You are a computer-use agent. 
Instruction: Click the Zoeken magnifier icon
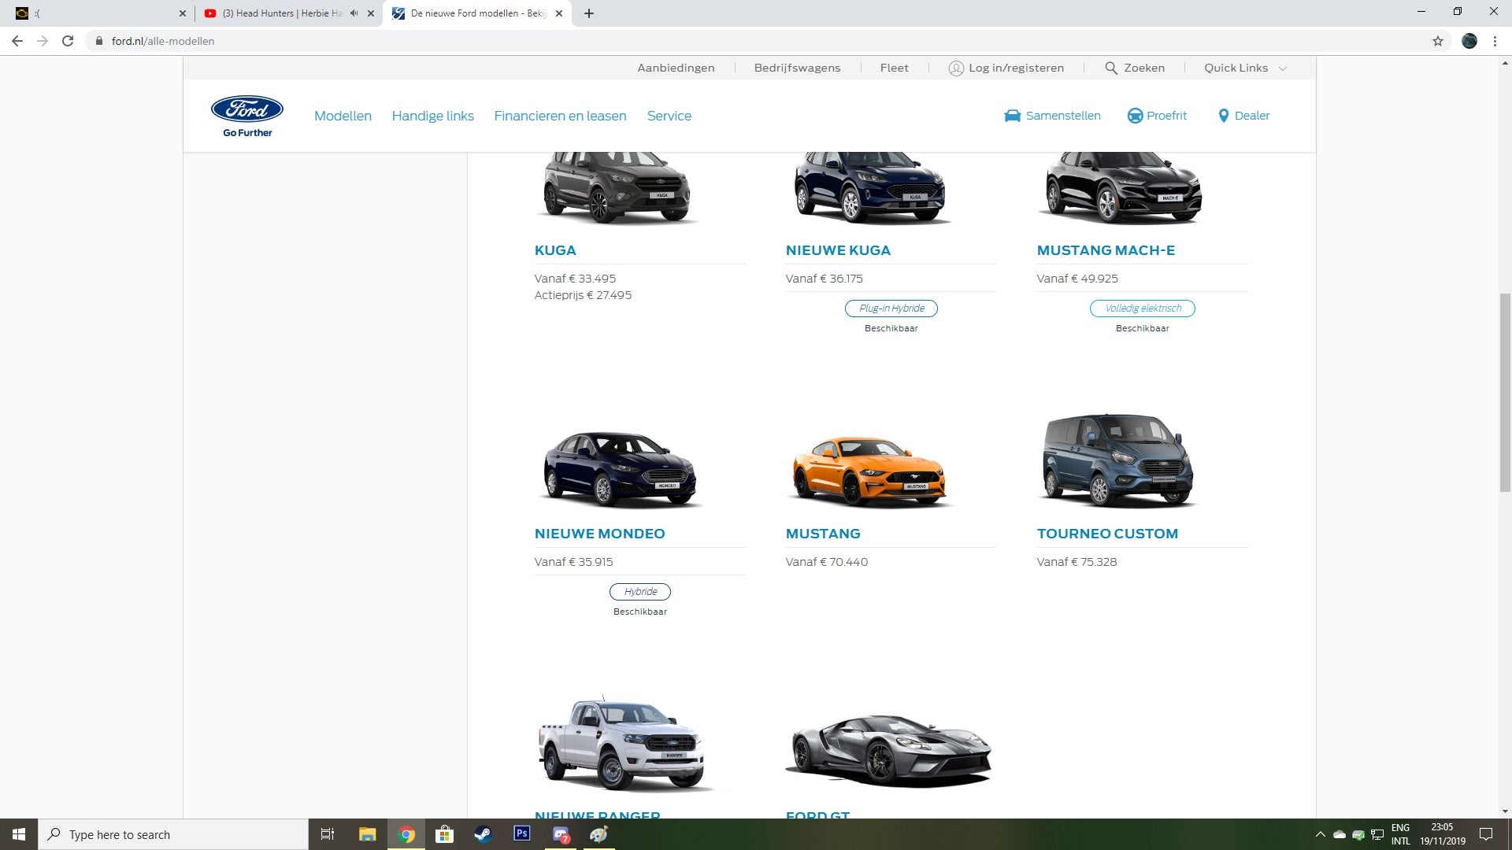[x=1111, y=68]
